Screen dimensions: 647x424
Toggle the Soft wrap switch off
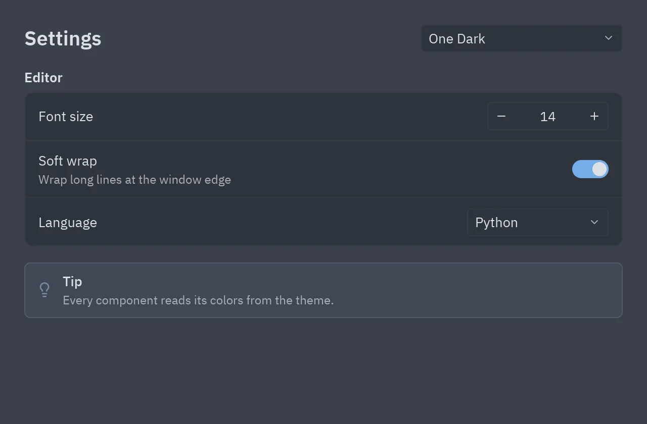click(x=590, y=169)
